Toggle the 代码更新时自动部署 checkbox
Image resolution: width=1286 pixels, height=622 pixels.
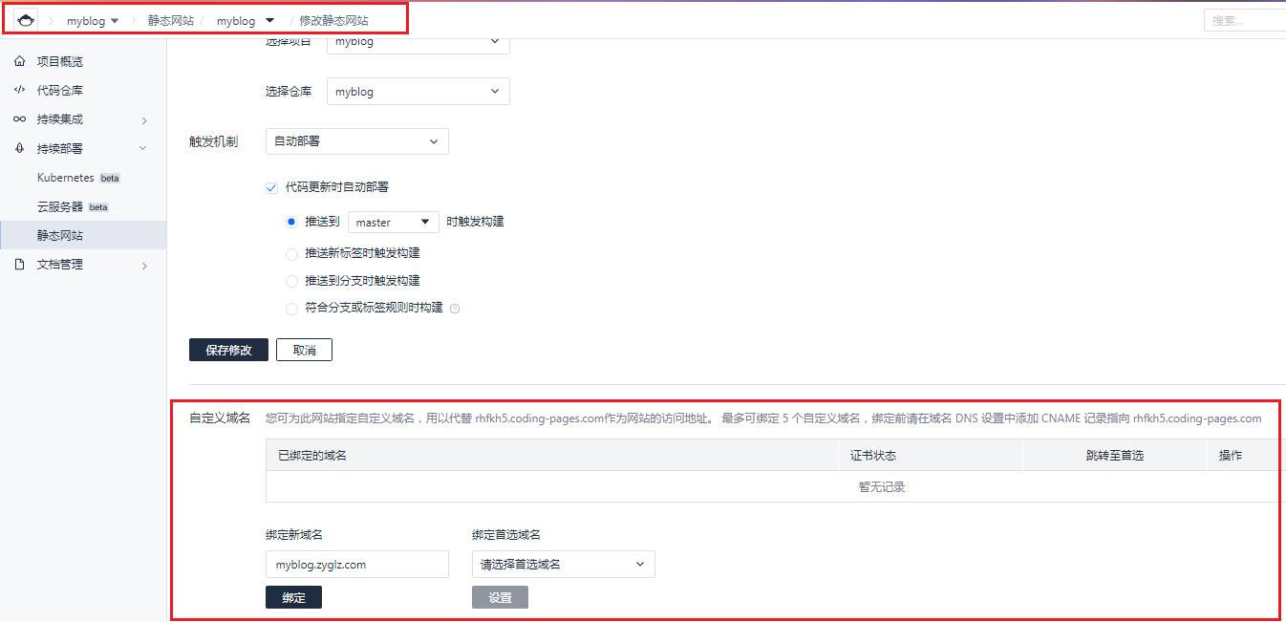tap(271, 187)
